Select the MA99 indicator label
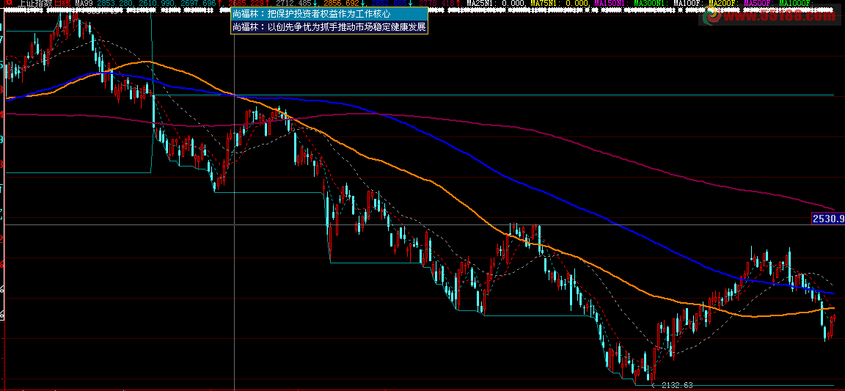The height and width of the screenshot is (391, 845). (x=84, y=3)
